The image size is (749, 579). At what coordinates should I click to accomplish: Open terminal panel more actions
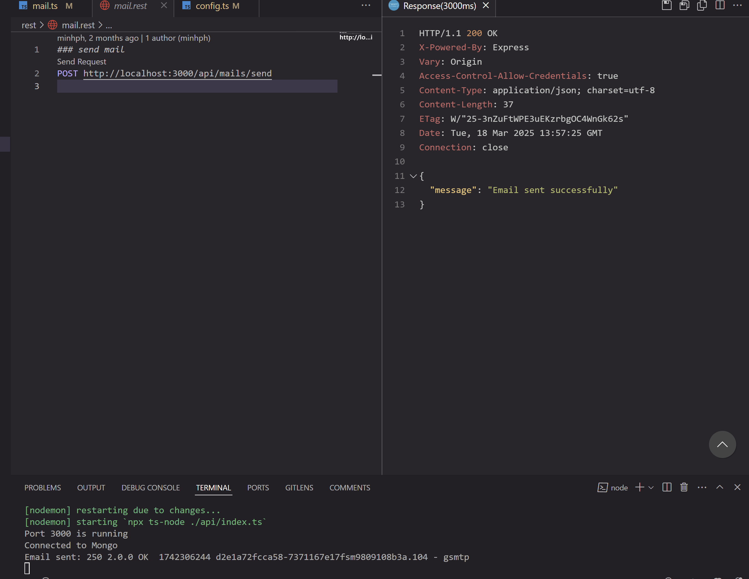click(702, 487)
